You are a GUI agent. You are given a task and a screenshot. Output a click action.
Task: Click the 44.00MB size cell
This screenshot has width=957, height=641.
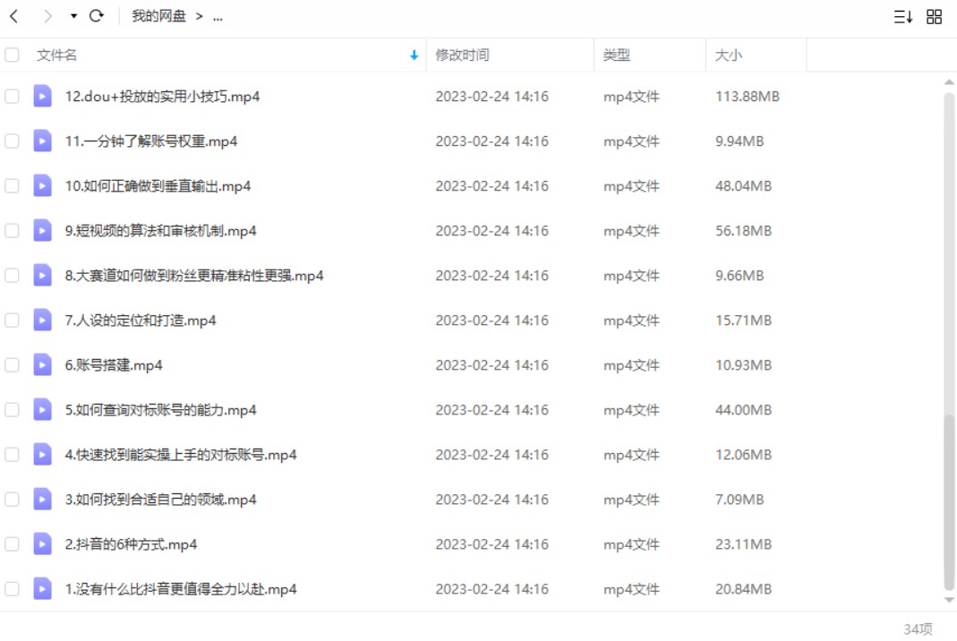tap(743, 410)
